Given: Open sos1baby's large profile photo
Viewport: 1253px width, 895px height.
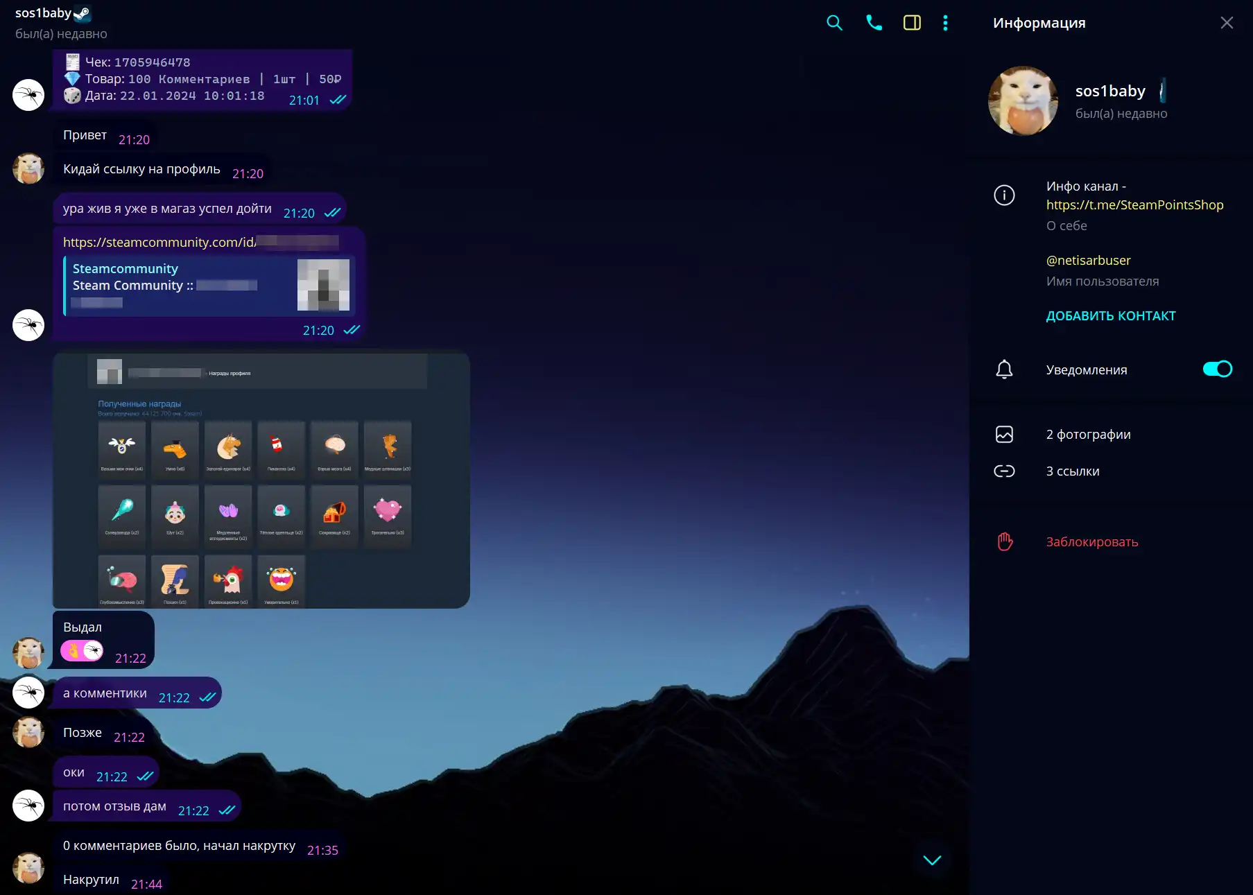Looking at the screenshot, I should pyautogui.click(x=1023, y=101).
